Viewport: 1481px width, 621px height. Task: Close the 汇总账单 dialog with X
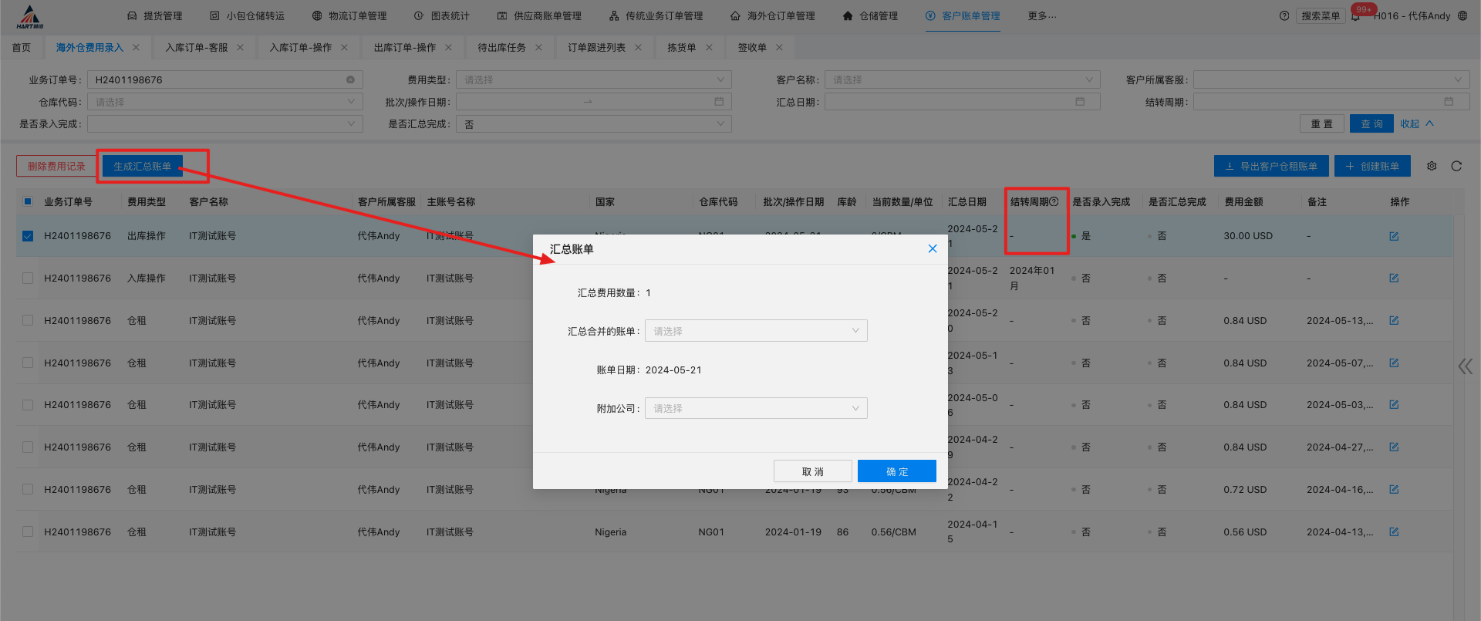(x=933, y=248)
